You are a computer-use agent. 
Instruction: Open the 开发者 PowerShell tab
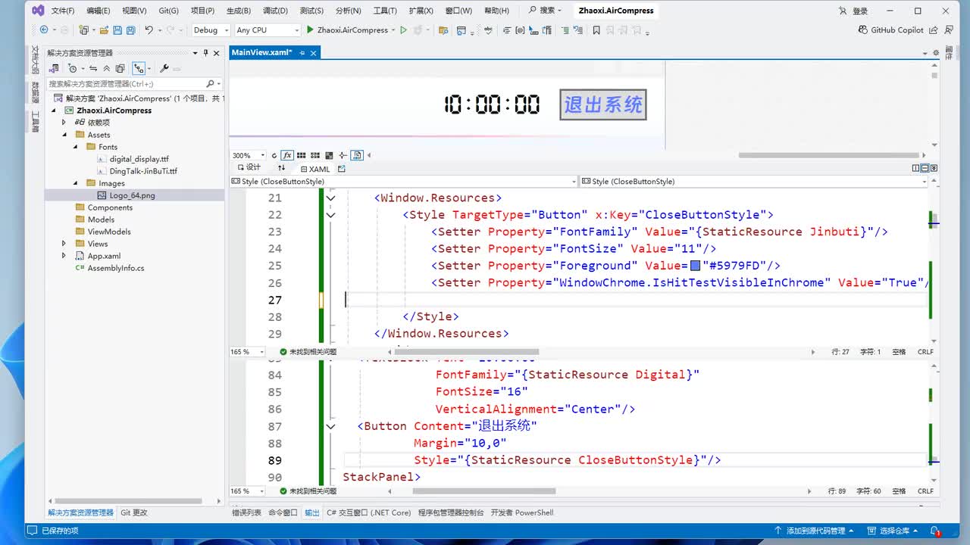point(522,512)
